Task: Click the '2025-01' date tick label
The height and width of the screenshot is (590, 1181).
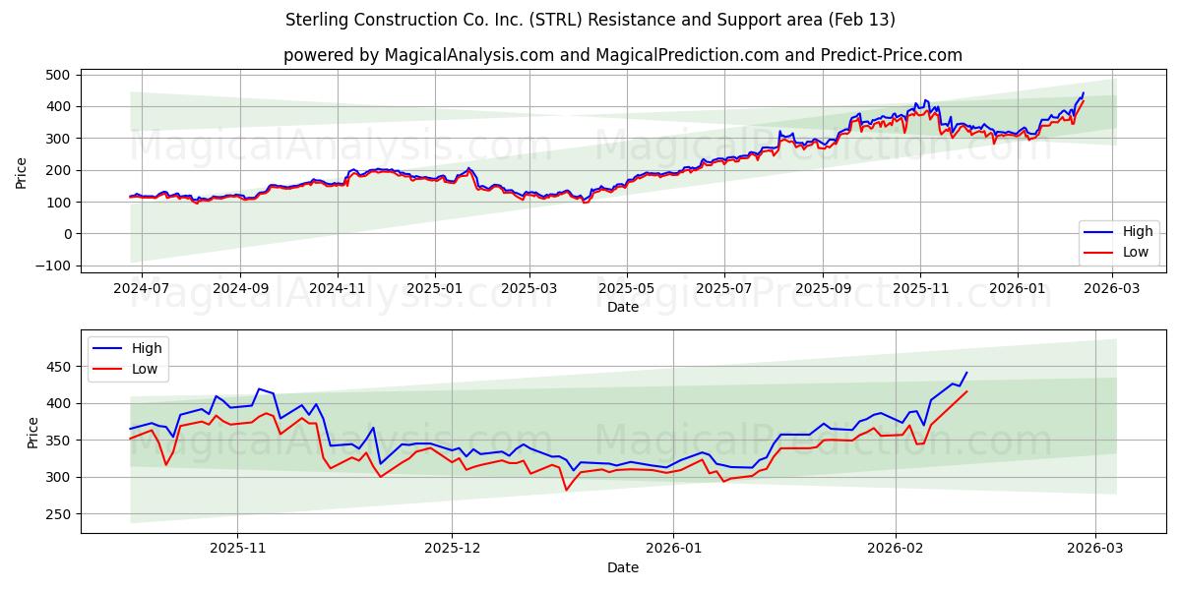Action: (x=435, y=289)
